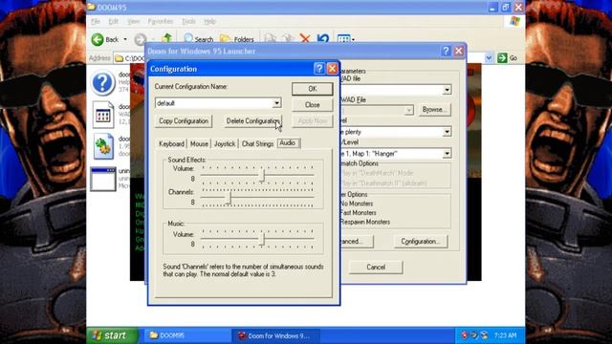612x344 pixels.
Task: Open the Favorites menu in Explorer
Action: tap(161, 21)
